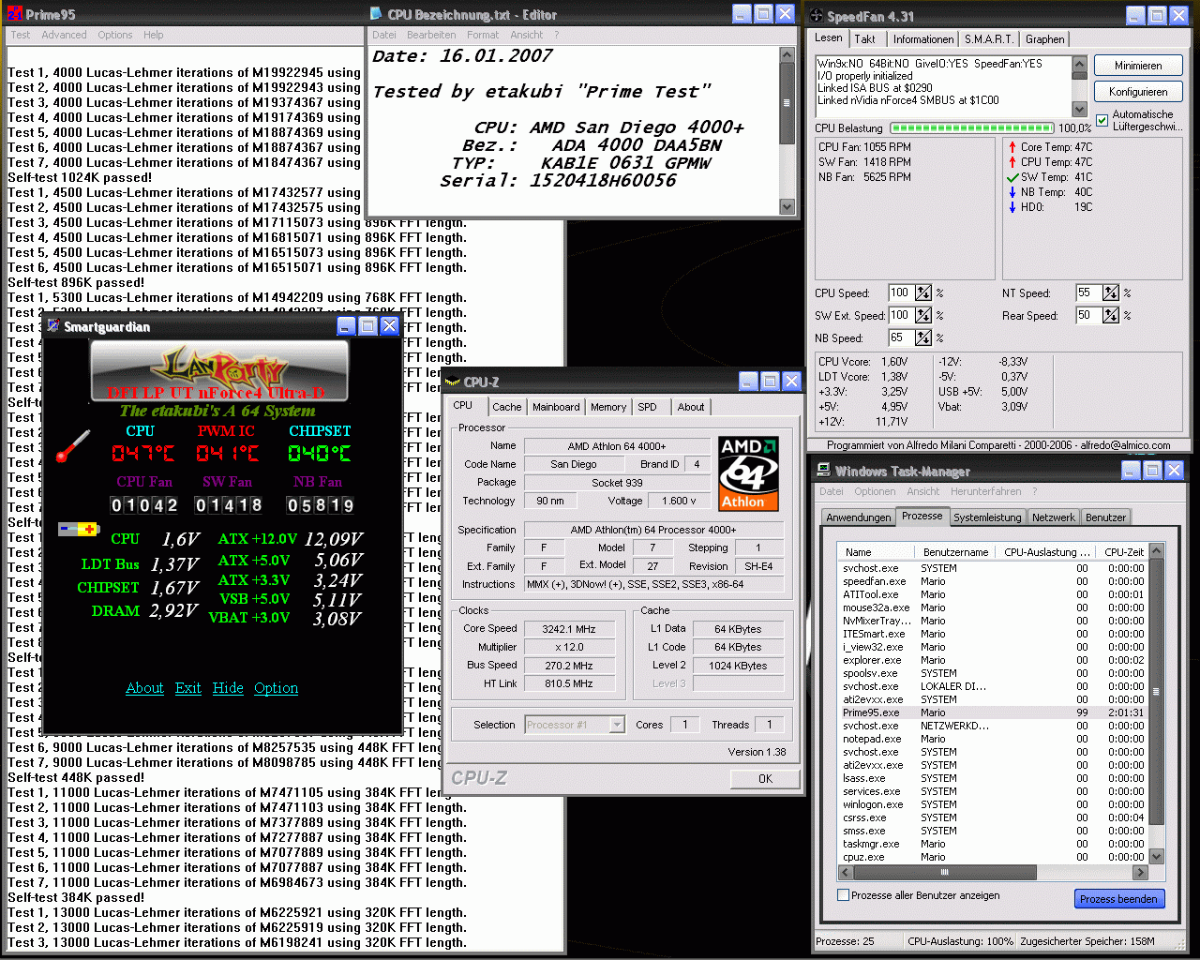Open the Ansicht menu in Editor
1200x960 pixels.
[527, 35]
